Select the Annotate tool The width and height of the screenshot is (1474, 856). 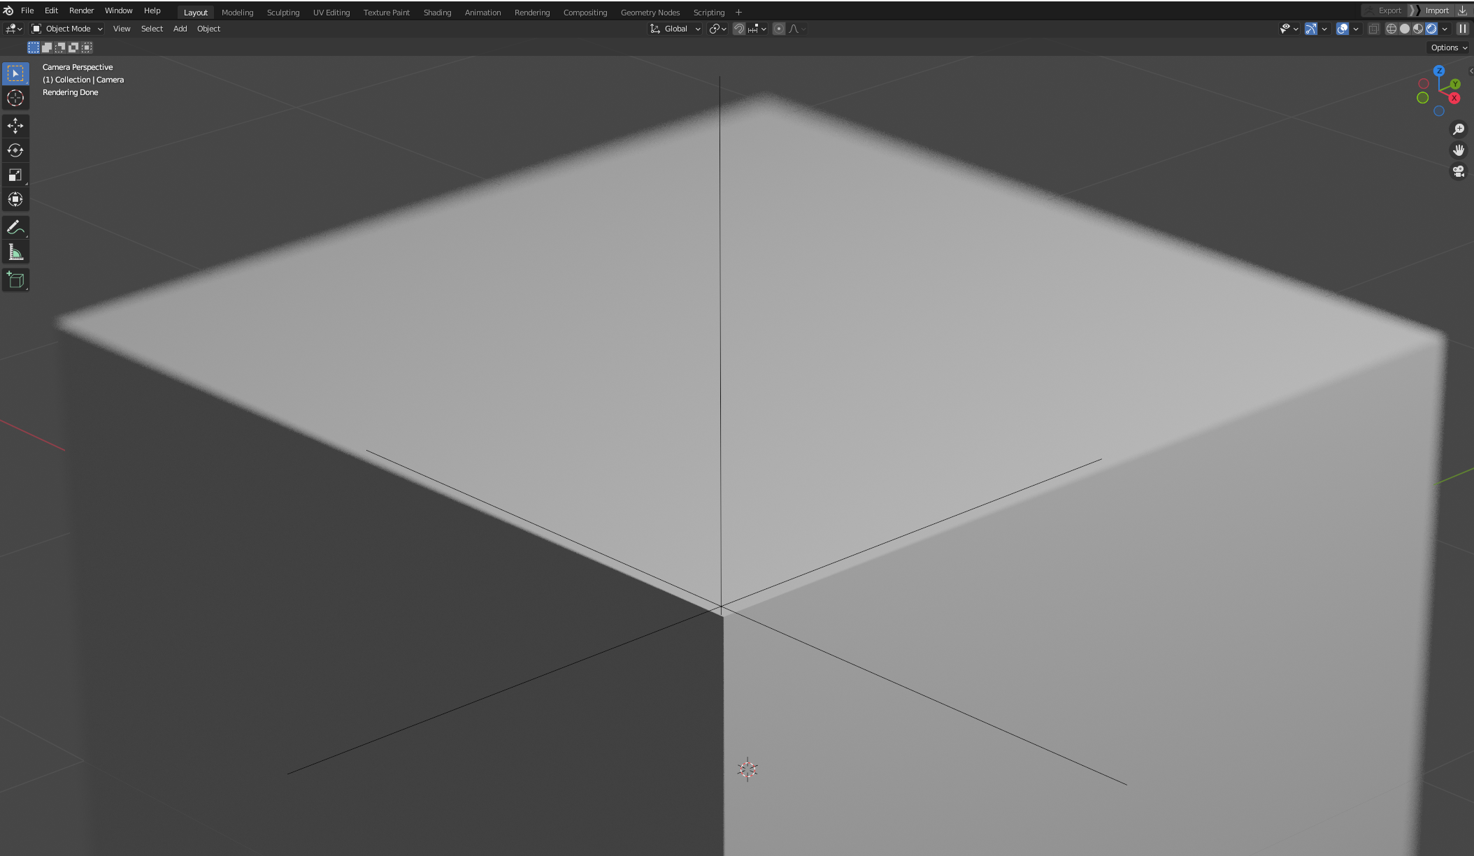[15, 228]
